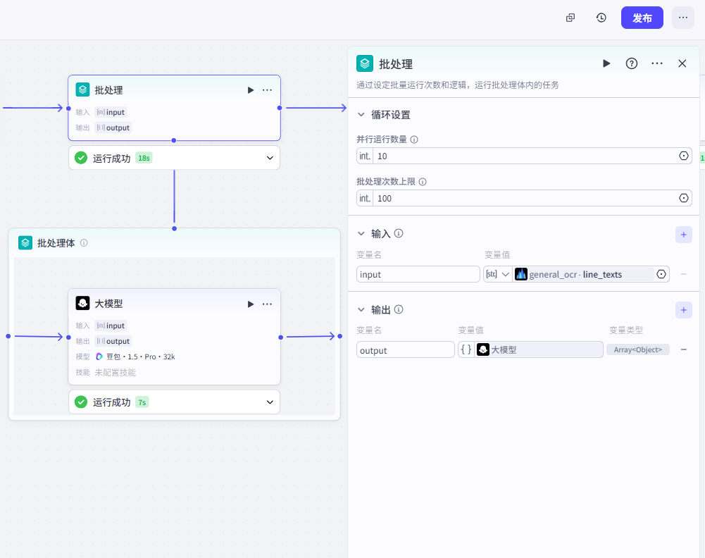Add a new input variable
This screenshot has width=705, height=558.
683,234
